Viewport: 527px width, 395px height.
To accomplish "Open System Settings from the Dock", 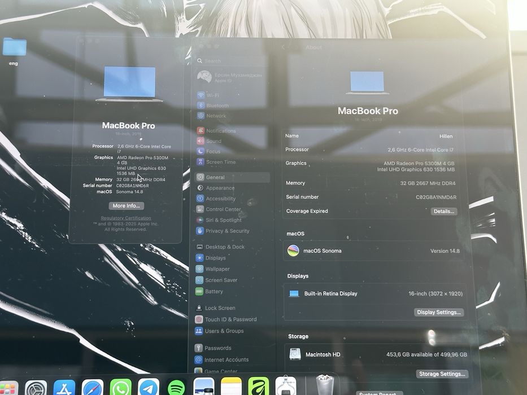I will tap(36, 388).
